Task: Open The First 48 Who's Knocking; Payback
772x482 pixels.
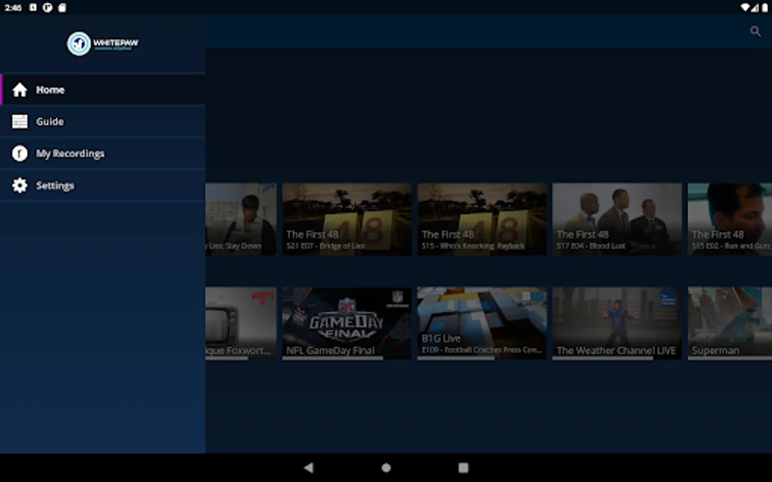Action: tap(482, 219)
